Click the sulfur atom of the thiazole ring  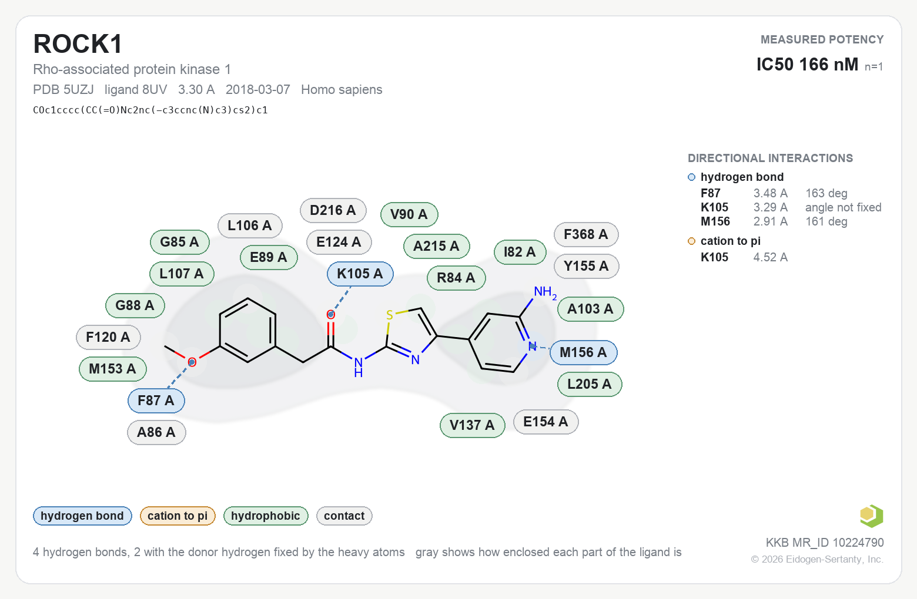coord(389,315)
